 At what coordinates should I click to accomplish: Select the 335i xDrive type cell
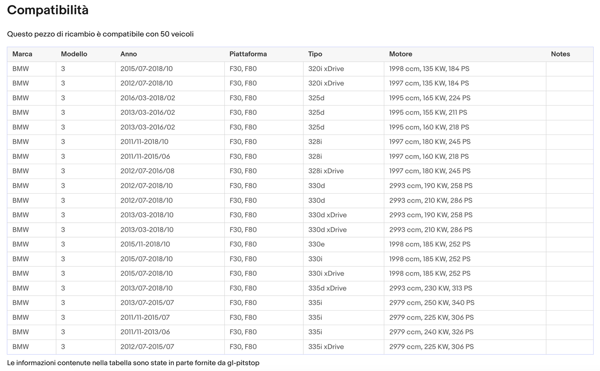coord(326,347)
